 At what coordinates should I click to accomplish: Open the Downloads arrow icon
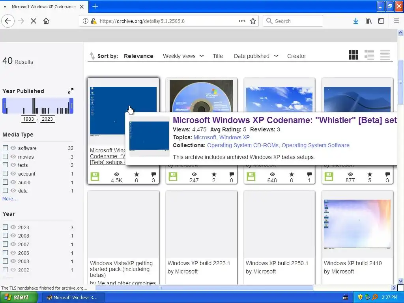pyautogui.click(x=356, y=21)
